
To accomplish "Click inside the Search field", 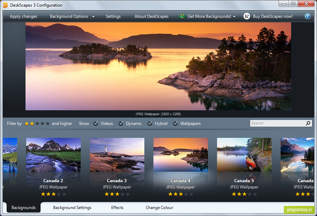I will [278, 123].
